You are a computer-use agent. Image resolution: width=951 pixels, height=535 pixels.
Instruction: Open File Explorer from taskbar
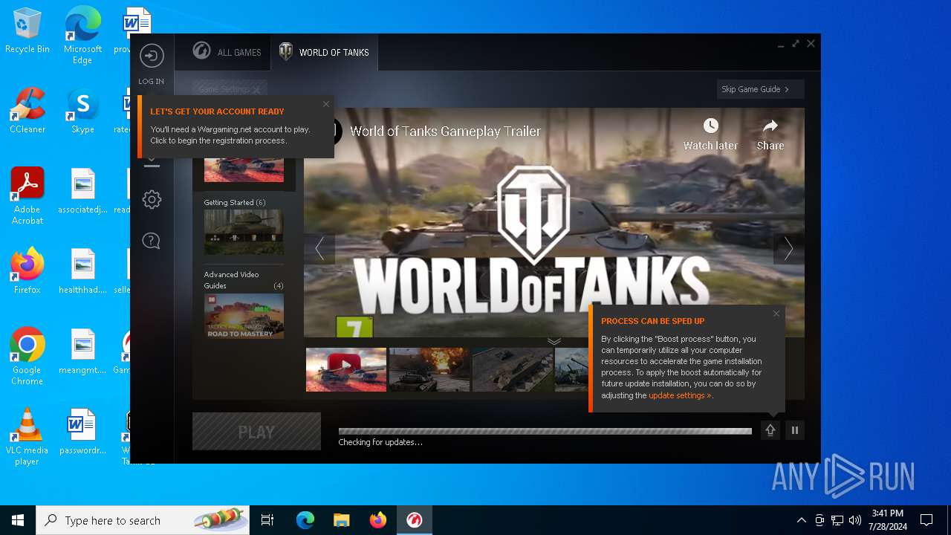(342, 520)
